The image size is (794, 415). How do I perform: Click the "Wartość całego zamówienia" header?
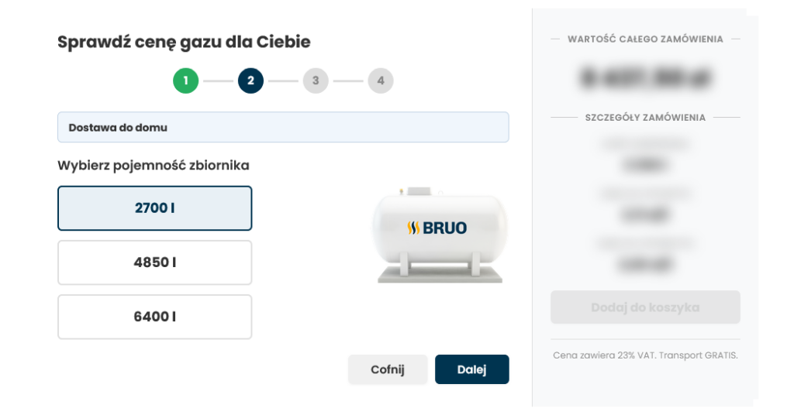pyautogui.click(x=645, y=39)
